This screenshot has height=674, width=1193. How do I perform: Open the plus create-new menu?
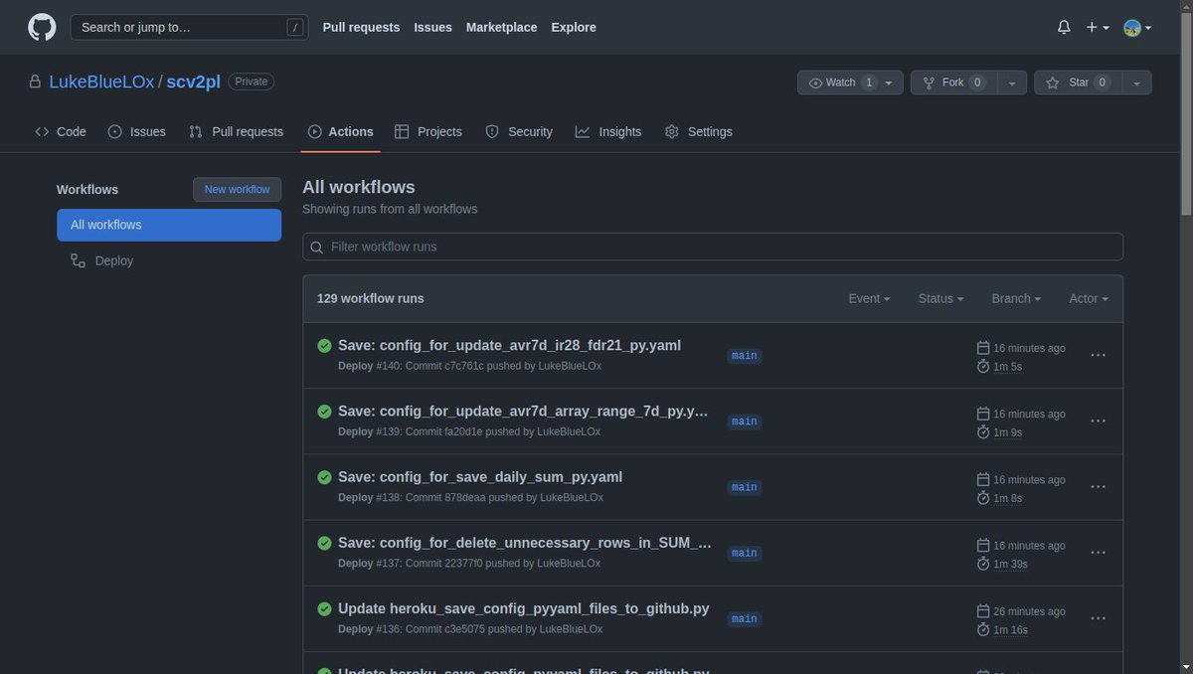[x=1098, y=28]
